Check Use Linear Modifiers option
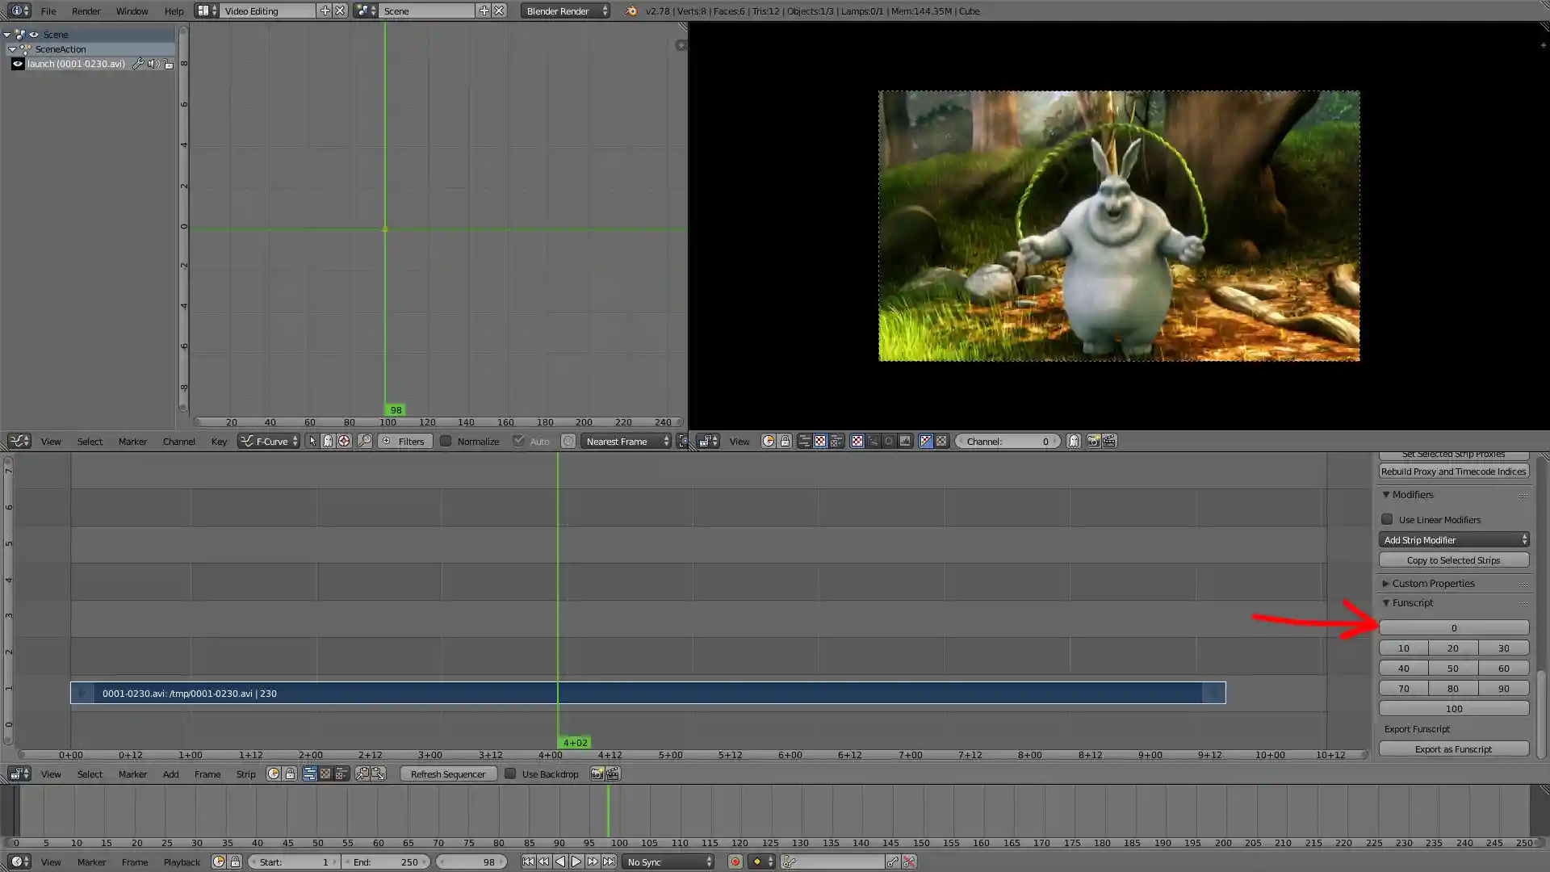1550x872 pixels. (1387, 519)
